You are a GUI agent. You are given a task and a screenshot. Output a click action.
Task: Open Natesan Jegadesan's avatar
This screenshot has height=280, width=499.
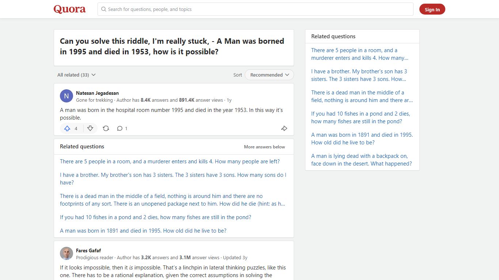pos(66,96)
